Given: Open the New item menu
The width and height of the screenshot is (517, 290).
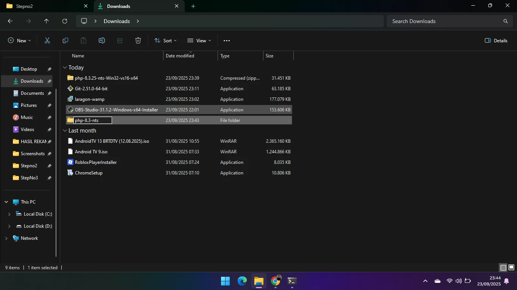Looking at the screenshot, I should coord(19,40).
